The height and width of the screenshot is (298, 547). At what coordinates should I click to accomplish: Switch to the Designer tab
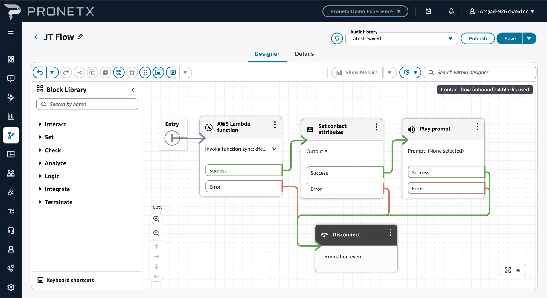267,54
